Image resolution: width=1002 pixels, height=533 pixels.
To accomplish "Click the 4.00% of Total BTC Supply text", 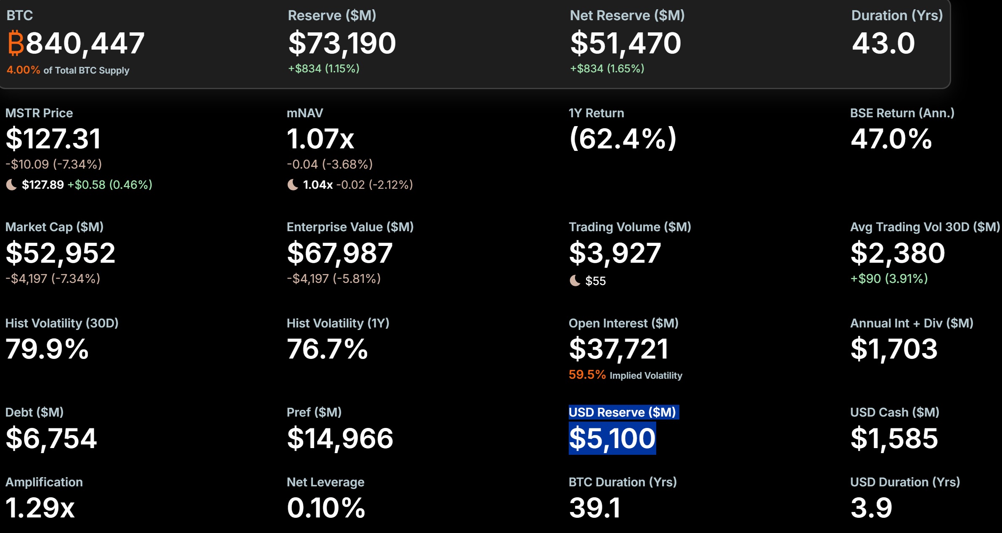I will (68, 70).
